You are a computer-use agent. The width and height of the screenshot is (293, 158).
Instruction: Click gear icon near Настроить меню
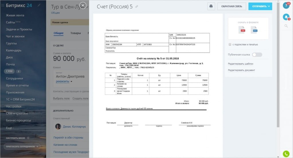(28, 138)
